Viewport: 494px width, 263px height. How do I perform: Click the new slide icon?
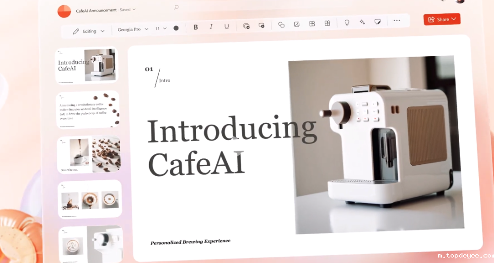[247, 26]
